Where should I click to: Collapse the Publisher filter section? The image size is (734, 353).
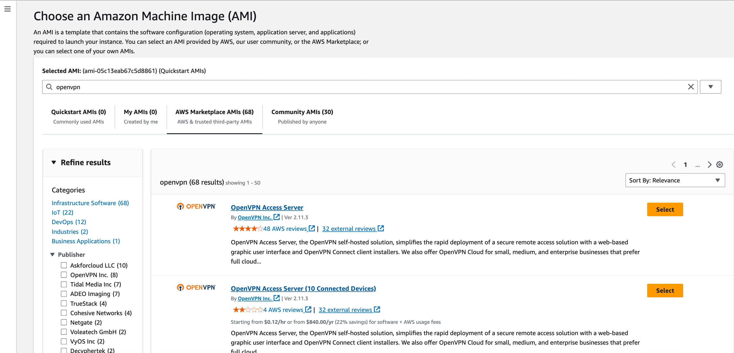click(x=52, y=255)
